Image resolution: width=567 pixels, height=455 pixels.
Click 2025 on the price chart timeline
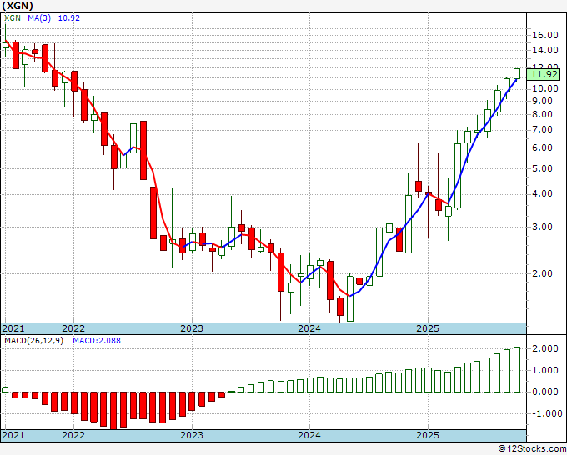[428, 328]
